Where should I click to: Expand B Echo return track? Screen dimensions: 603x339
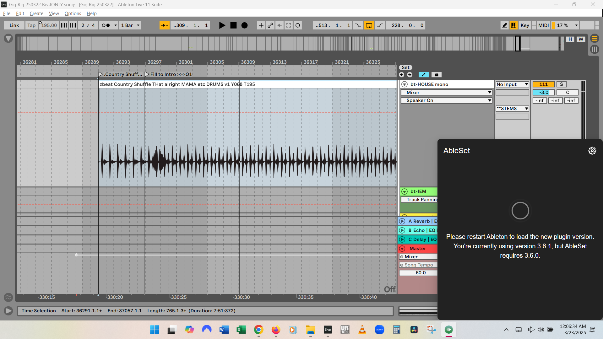tap(402, 230)
